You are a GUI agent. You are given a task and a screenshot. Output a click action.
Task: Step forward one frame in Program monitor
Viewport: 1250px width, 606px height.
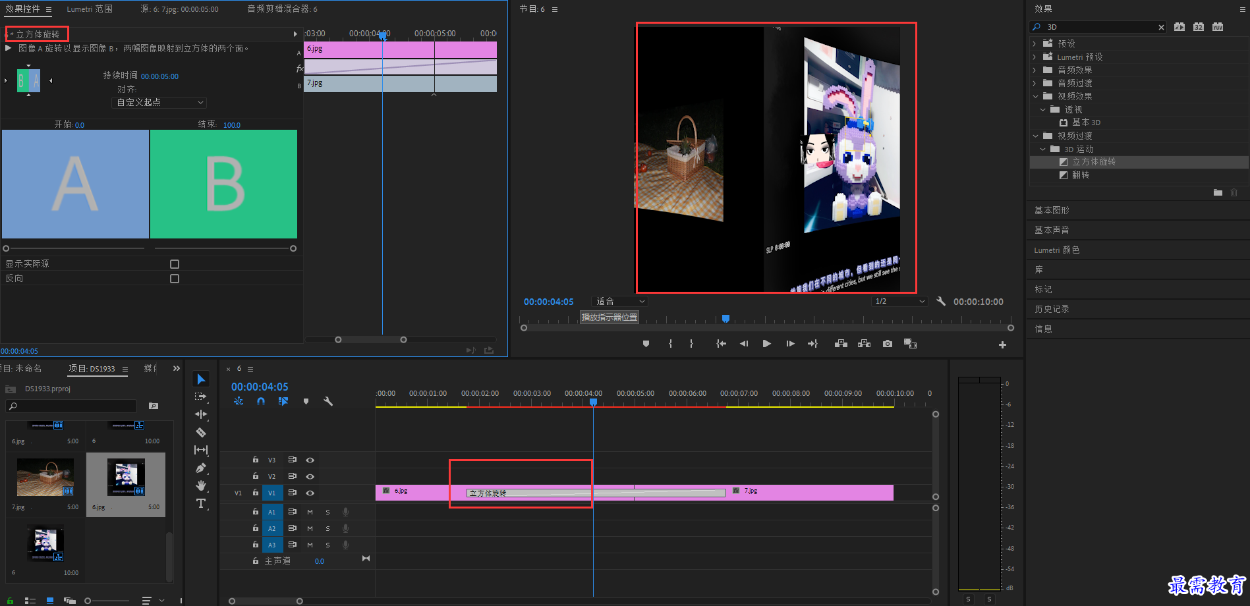(790, 344)
